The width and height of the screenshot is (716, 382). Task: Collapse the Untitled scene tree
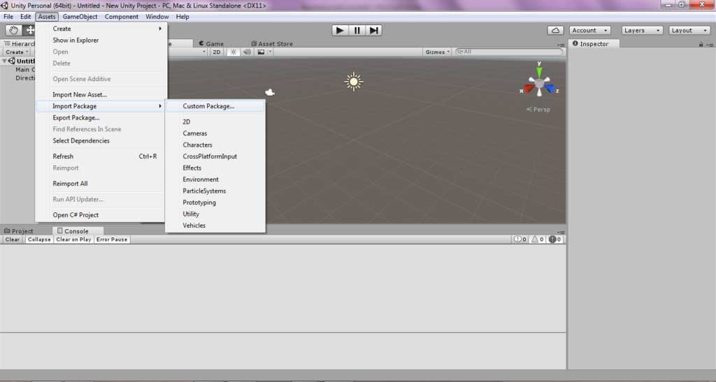coord(4,61)
